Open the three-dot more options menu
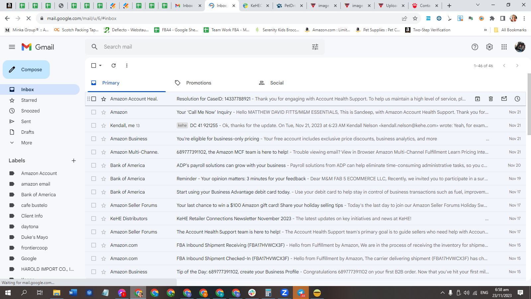The image size is (531, 299). (127, 66)
